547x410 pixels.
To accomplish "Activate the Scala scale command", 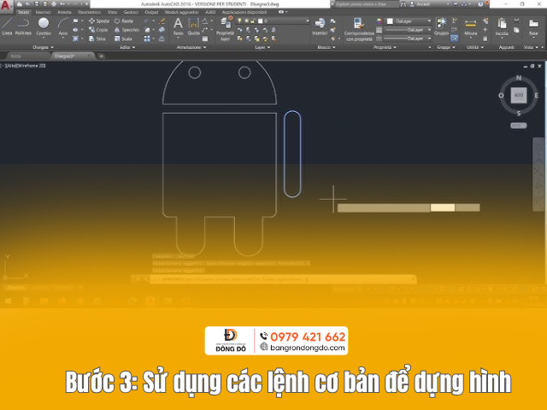I will pos(123,38).
